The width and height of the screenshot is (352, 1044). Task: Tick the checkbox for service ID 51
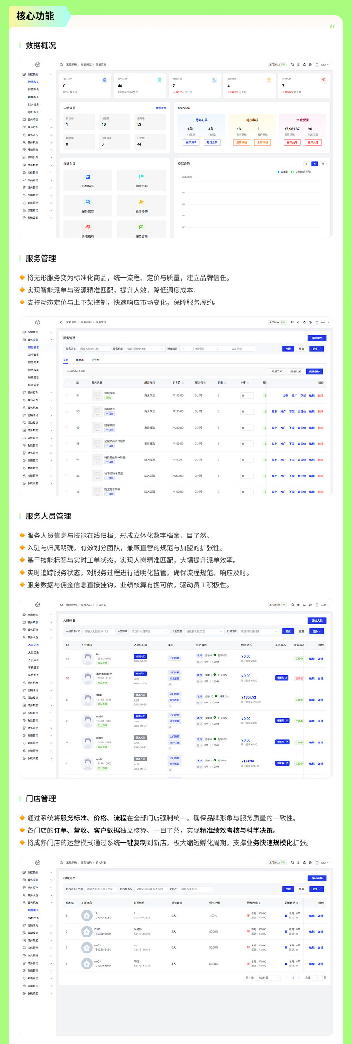click(x=67, y=395)
